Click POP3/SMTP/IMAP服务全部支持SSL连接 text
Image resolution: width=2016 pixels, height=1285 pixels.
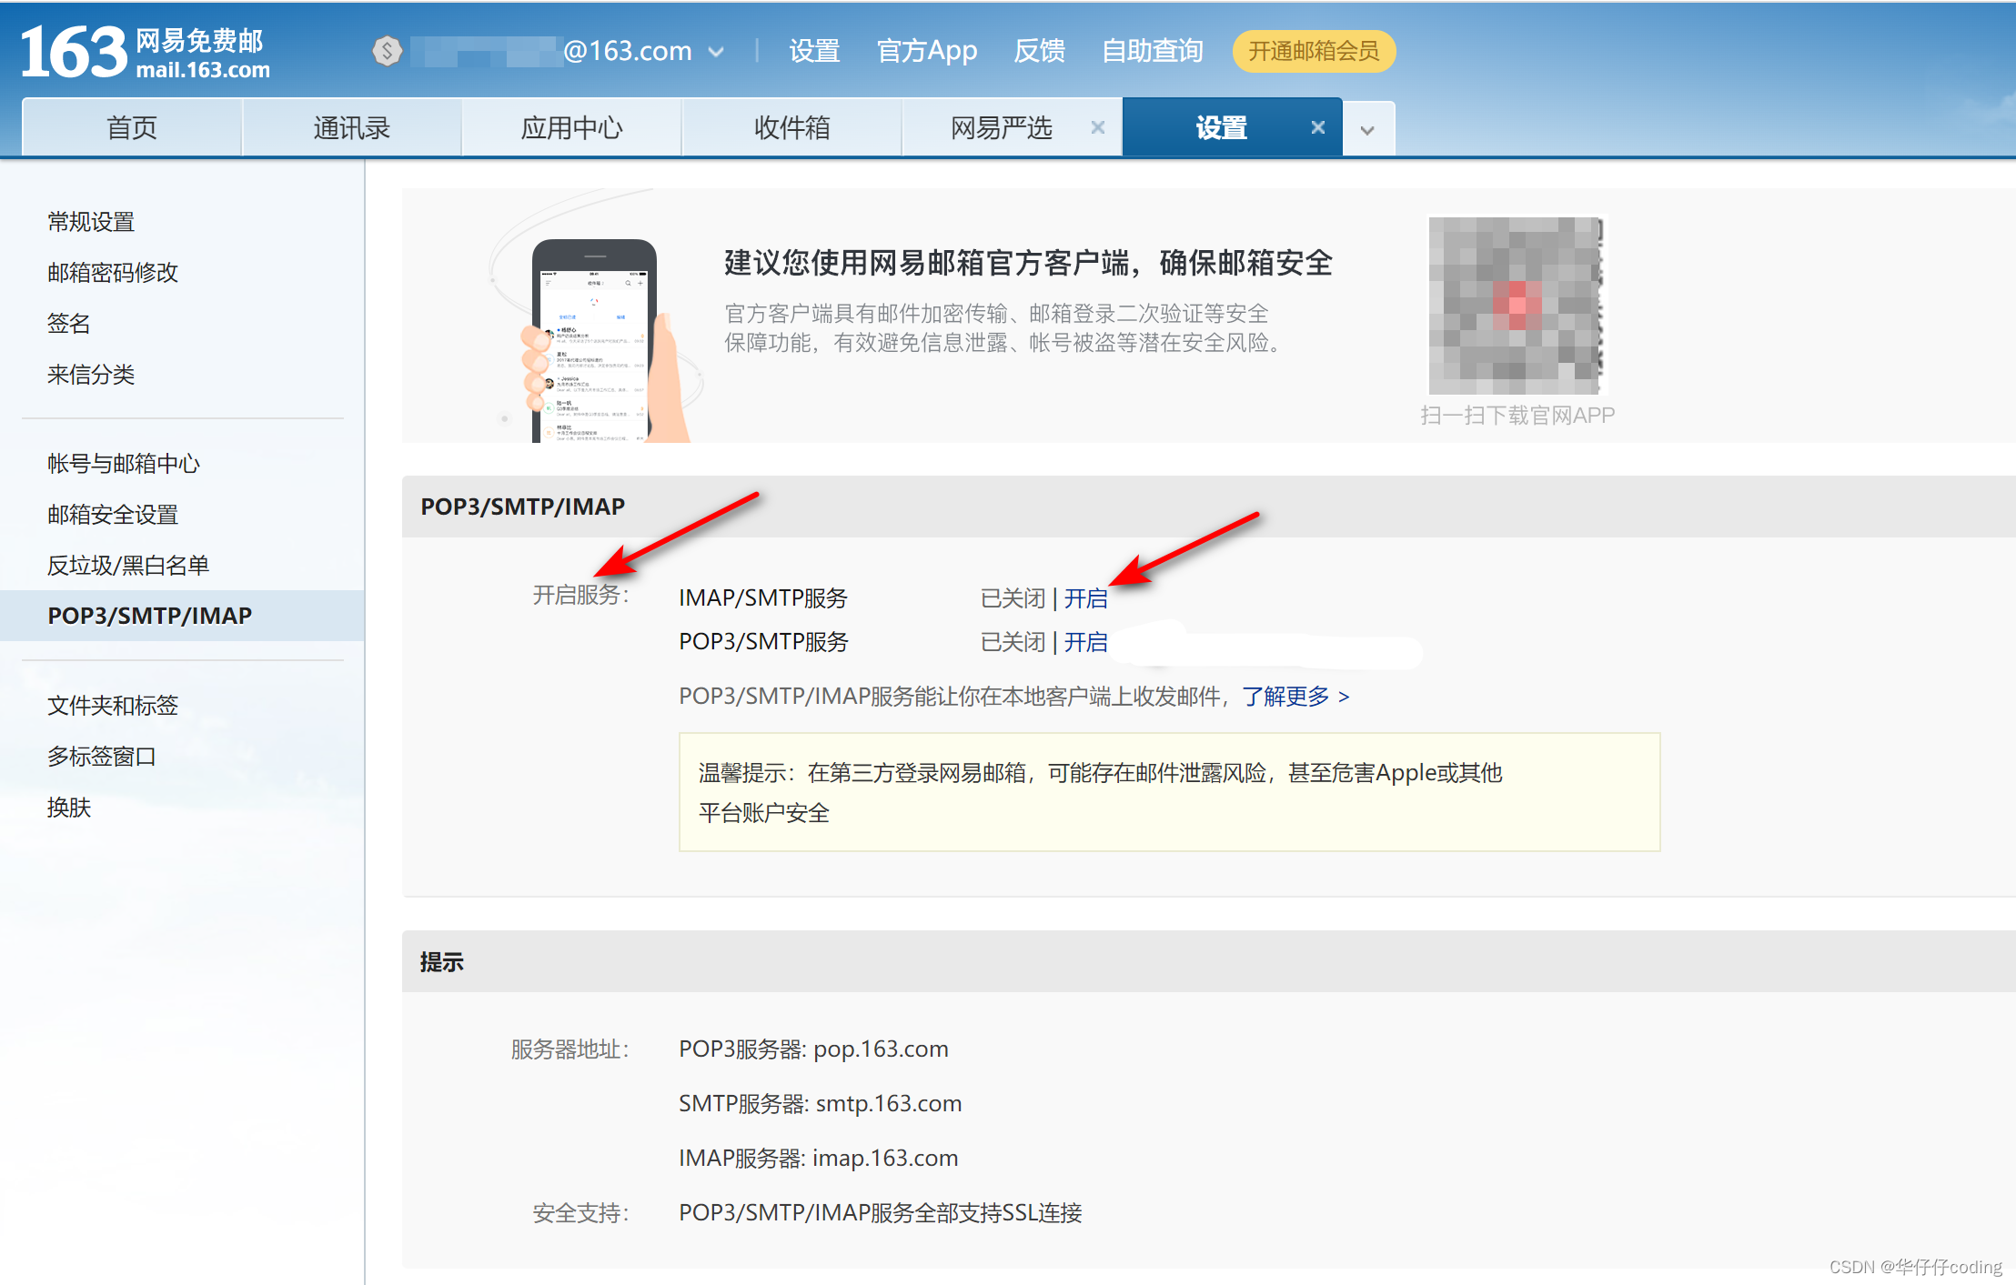881,1213
